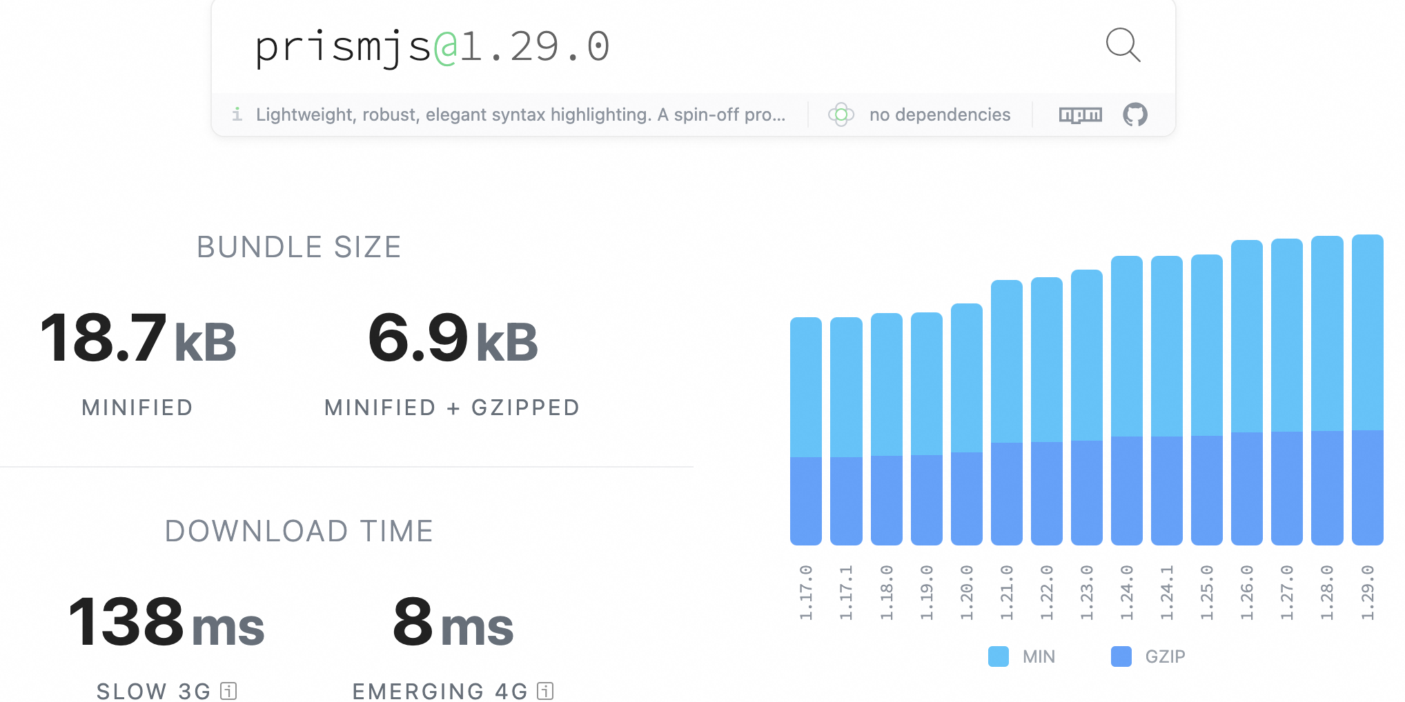This screenshot has height=702, width=1405.
Task: Click the 1.17.0 axis label
Action: tap(806, 592)
